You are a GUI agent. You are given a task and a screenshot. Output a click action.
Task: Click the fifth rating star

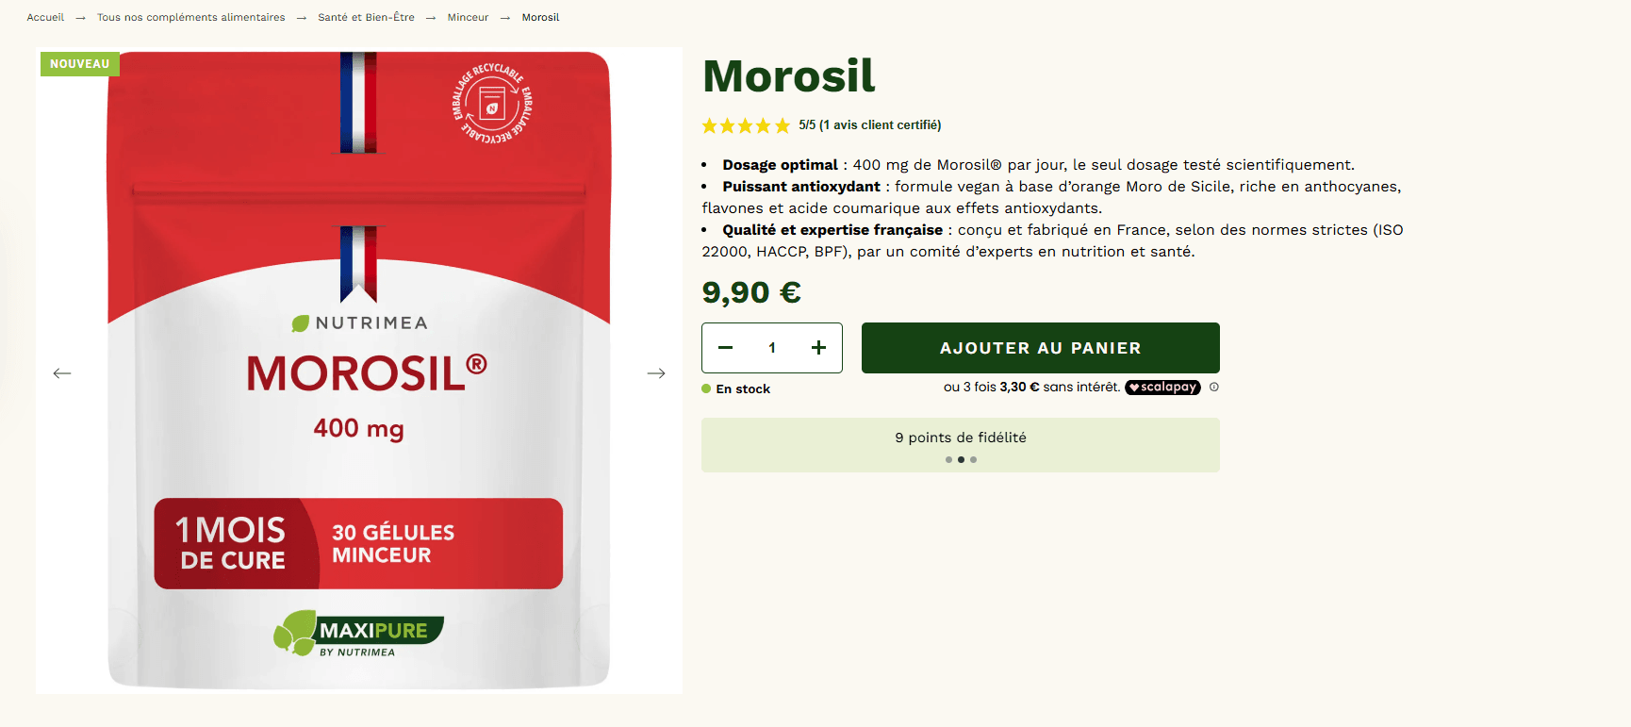pos(783,124)
